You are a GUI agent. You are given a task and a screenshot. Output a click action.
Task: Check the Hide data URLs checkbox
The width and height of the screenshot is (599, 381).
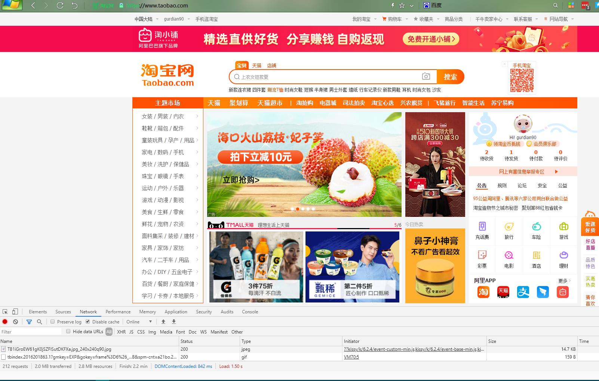(x=68, y=331)
